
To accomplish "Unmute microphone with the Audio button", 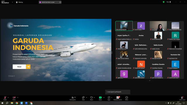I will pyautogui.click(x=5, y=98).
